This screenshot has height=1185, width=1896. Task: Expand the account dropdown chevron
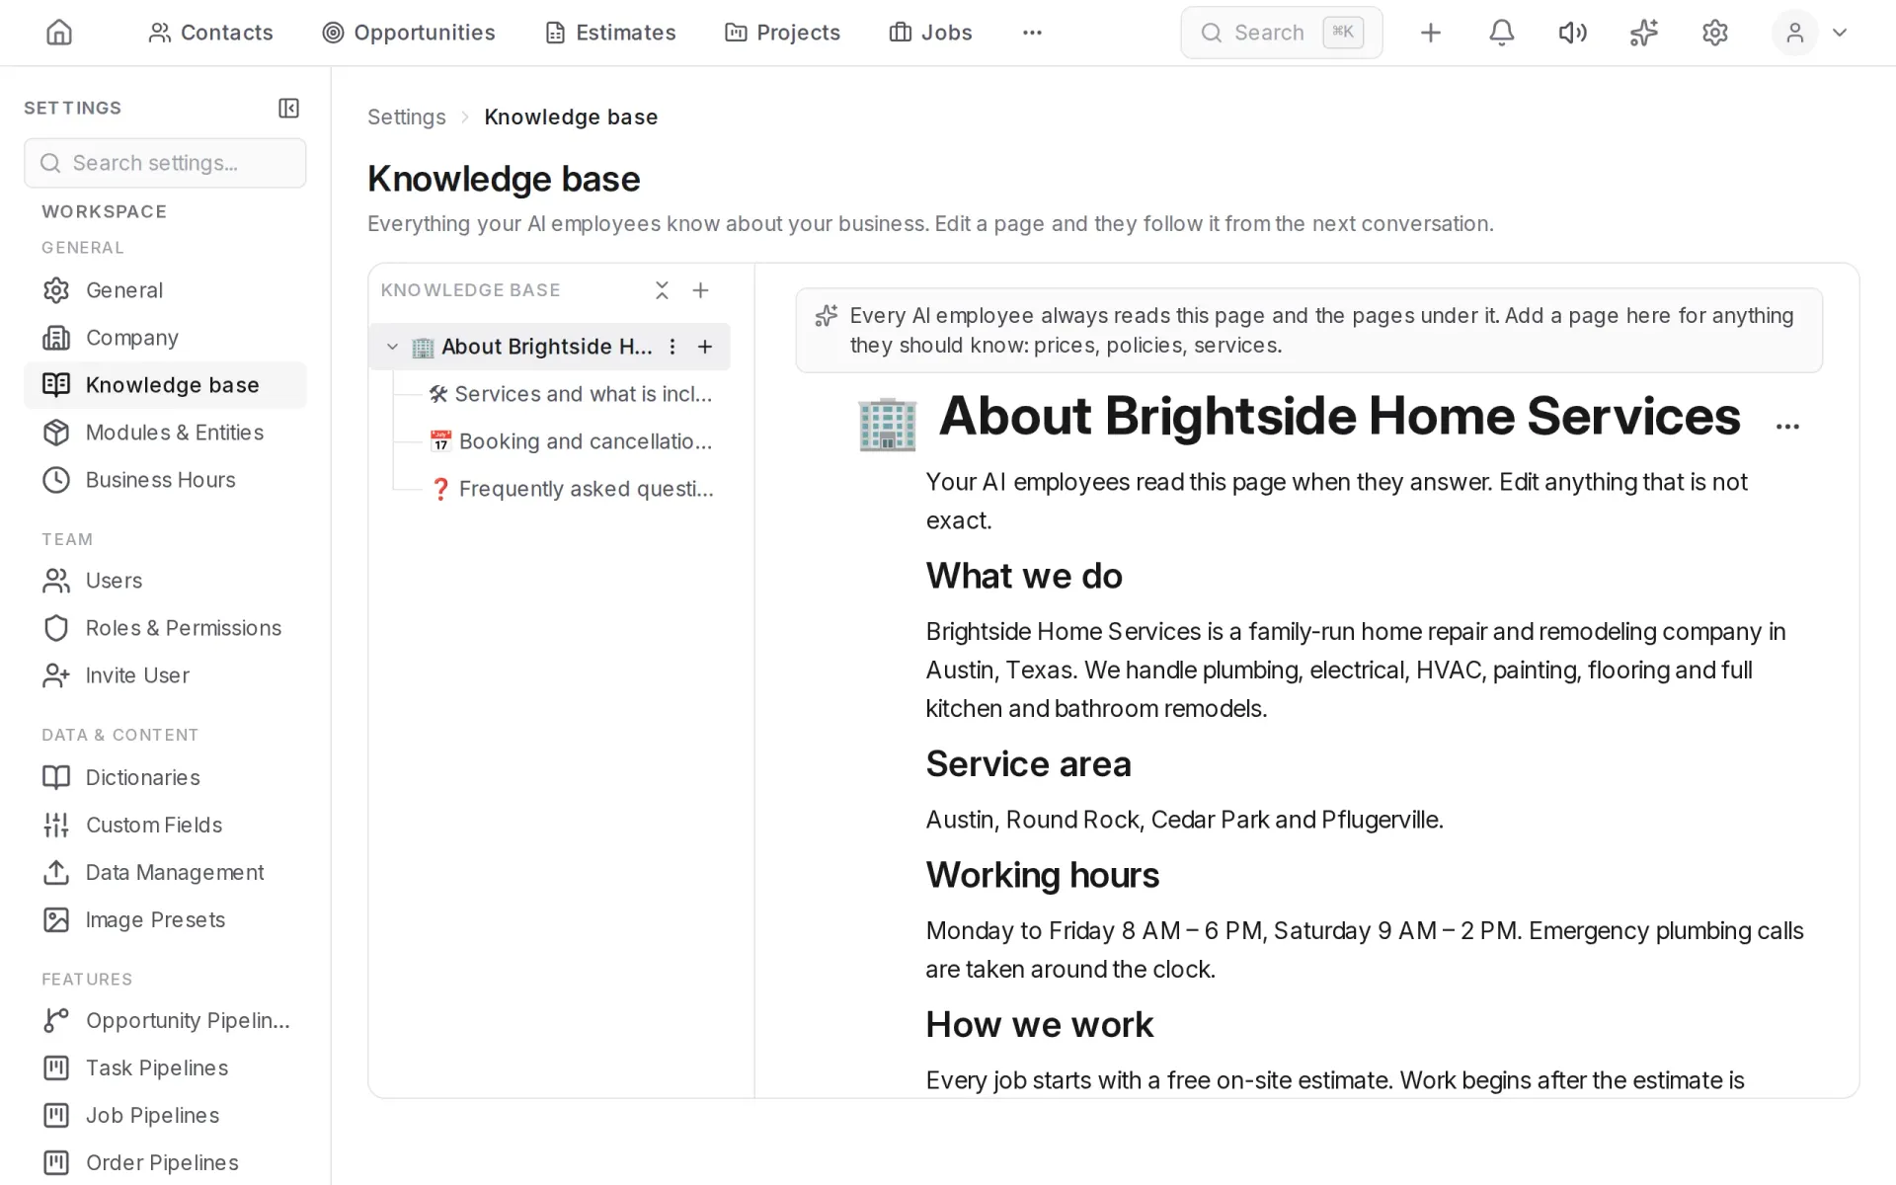(1839, 33)
